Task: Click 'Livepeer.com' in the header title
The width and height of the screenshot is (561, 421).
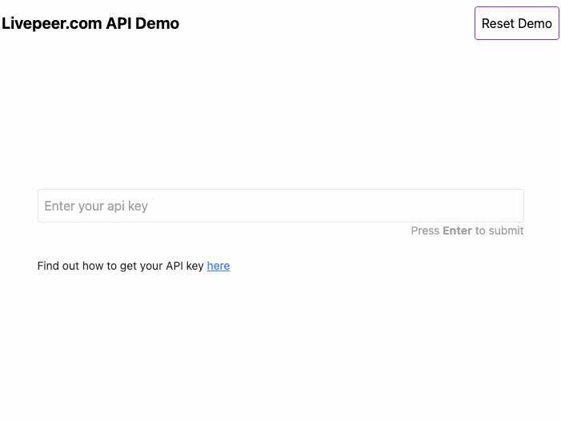Action: (x=52, y=23)
